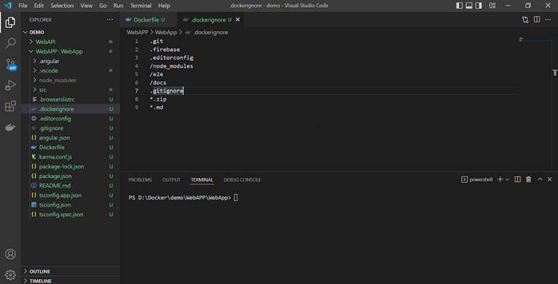
Task: Expand the WebAPI folder
Action: [x=45, y=42]
